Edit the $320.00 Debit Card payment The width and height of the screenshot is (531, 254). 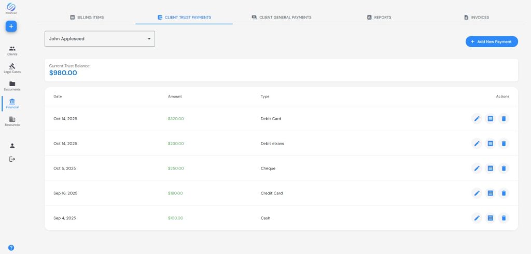point(477,119)
